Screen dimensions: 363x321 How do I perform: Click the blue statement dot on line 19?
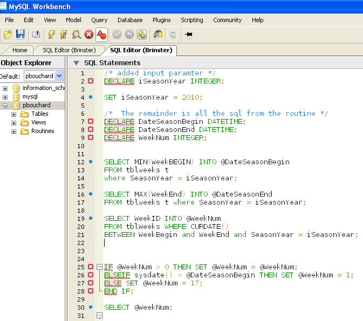(91, 218)
